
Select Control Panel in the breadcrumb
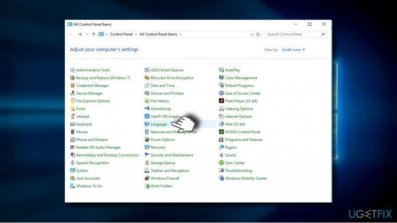[x=121, y=35]
